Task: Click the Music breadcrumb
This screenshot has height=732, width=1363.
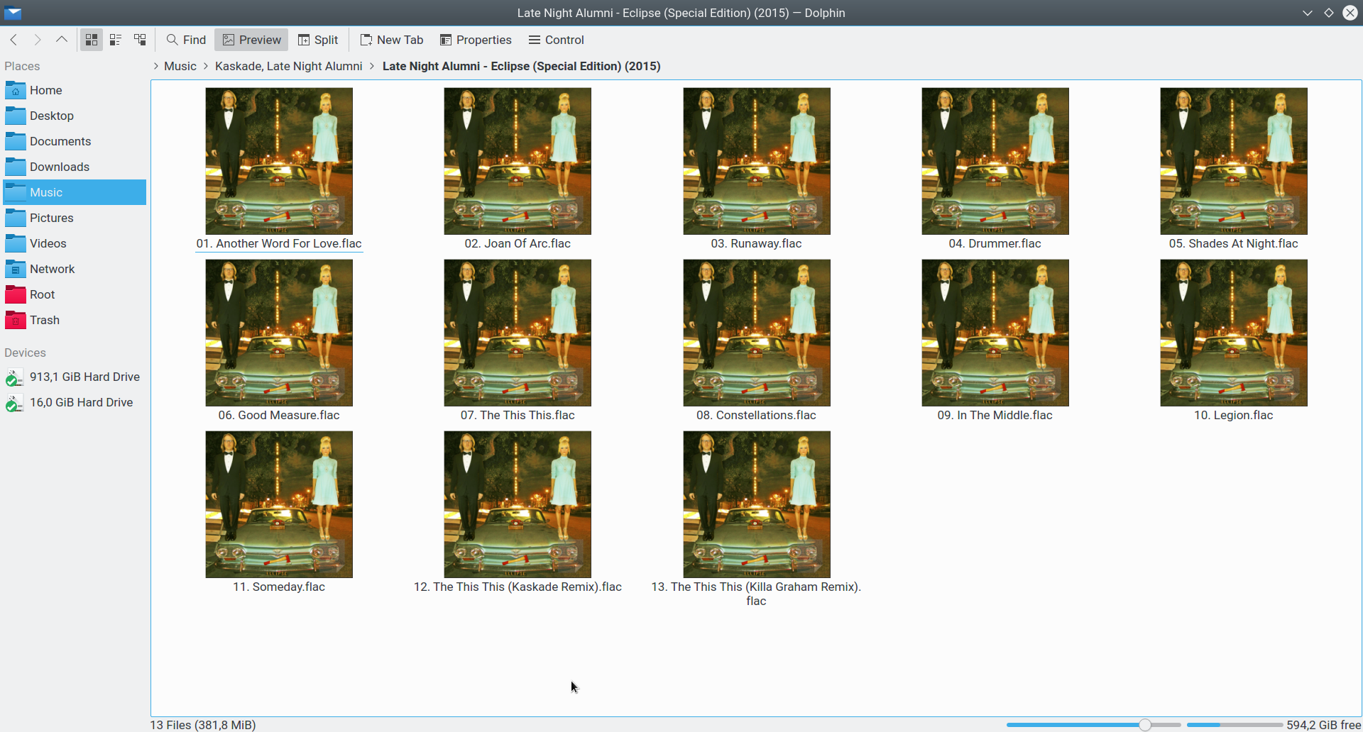Action: tap(180, 66)
